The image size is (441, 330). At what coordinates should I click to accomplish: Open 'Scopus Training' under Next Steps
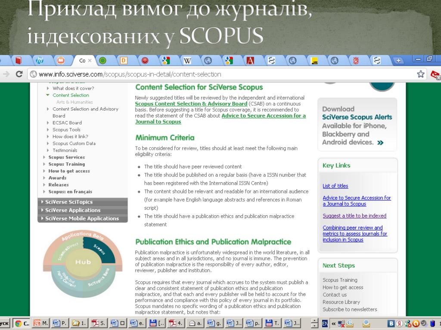(x=340, y=280)
